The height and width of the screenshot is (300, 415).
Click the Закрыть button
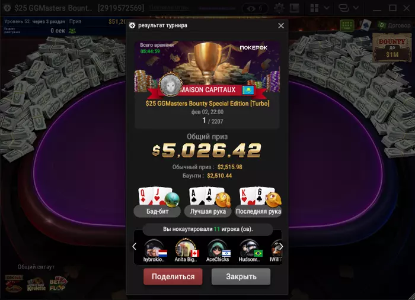(x=241, y=276)
